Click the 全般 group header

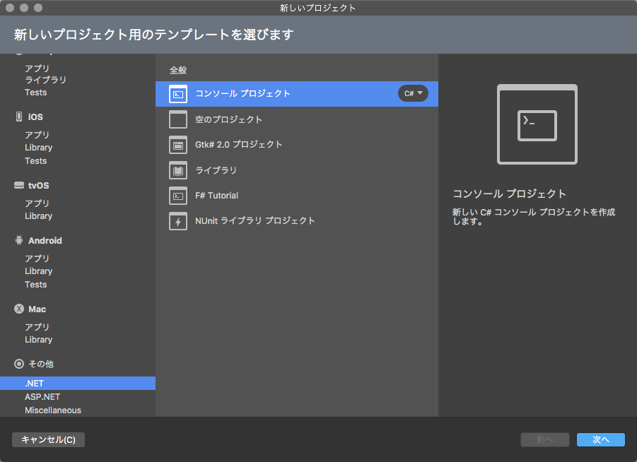[x=178, y=70]
